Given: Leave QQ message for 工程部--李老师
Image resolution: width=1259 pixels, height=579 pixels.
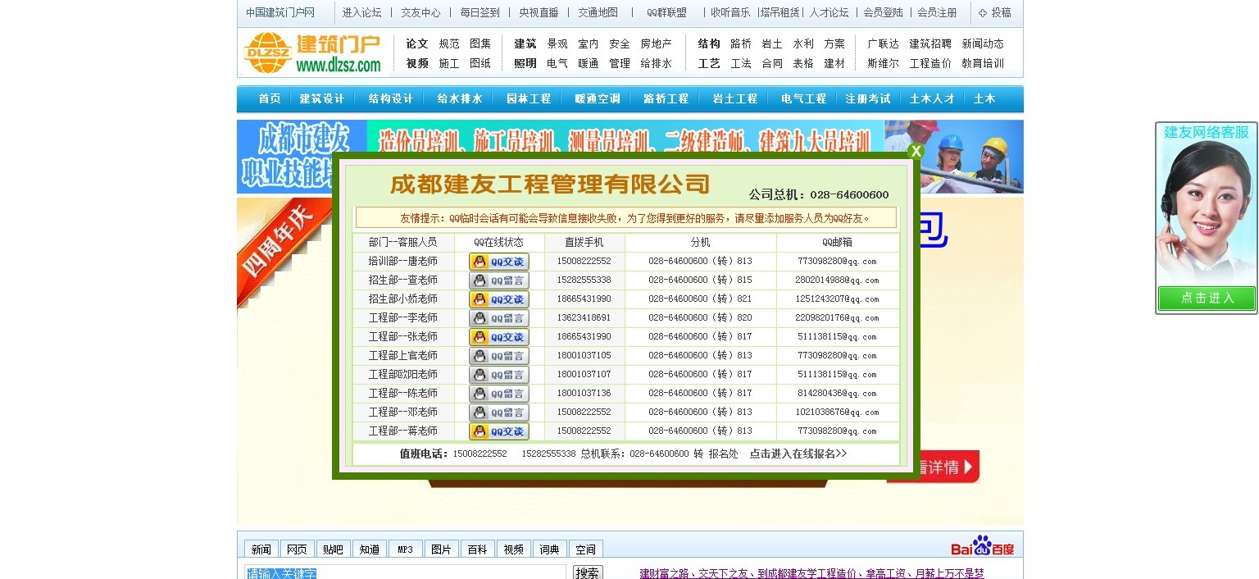Looking at the screenshot, I should (498, 317).
